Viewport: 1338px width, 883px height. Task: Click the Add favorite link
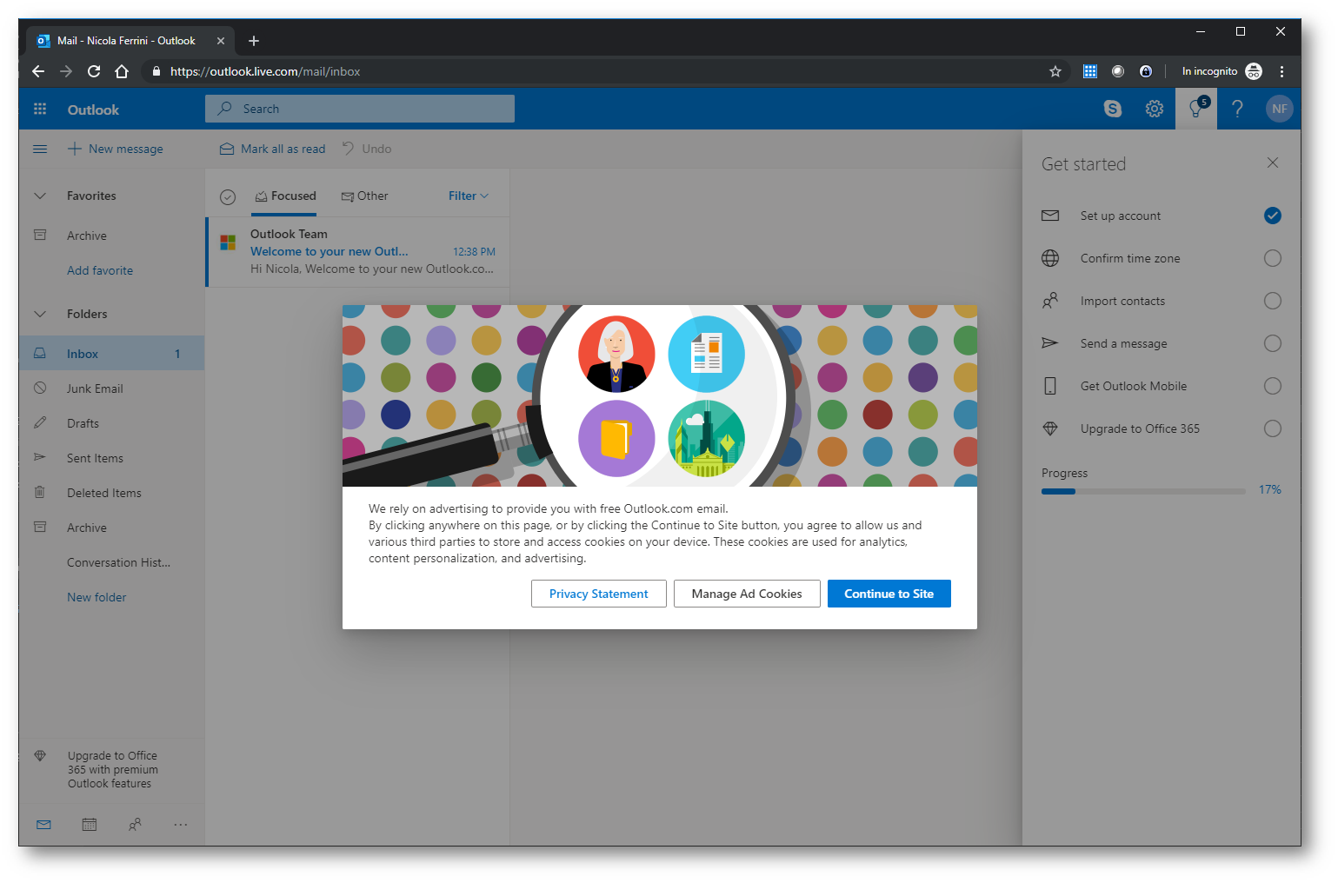click(x=100, y=270)
